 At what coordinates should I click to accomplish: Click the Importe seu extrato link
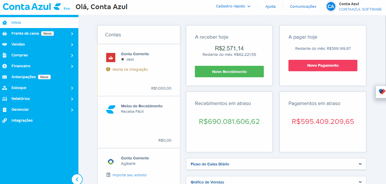click(x=129, y=175)
